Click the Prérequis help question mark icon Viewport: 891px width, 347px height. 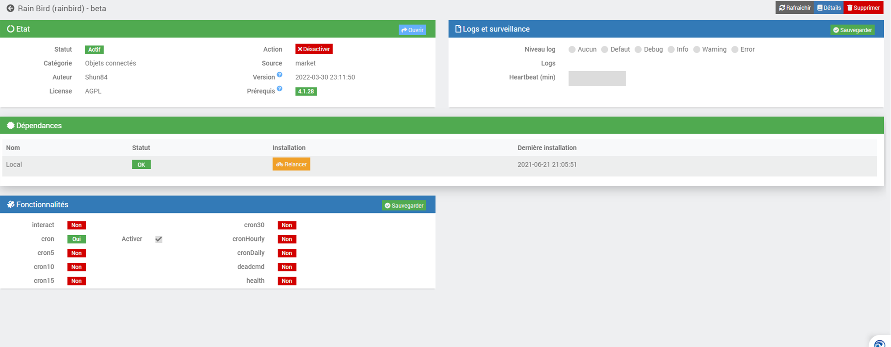[x=280, y=89]
